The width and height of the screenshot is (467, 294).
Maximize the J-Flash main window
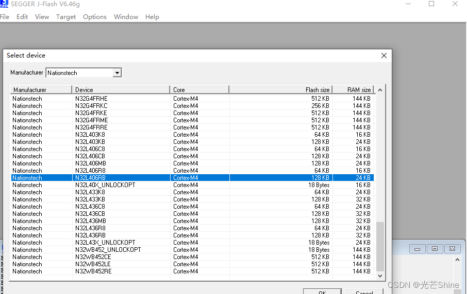431,4
